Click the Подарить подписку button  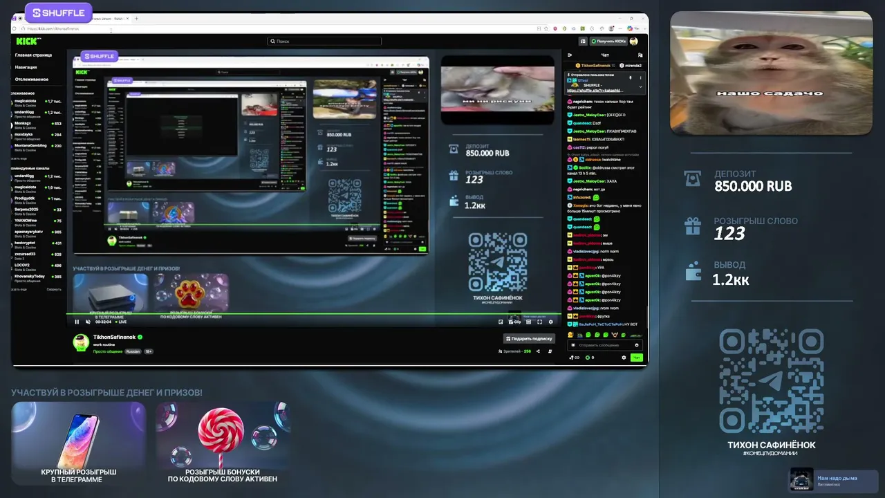529,339
